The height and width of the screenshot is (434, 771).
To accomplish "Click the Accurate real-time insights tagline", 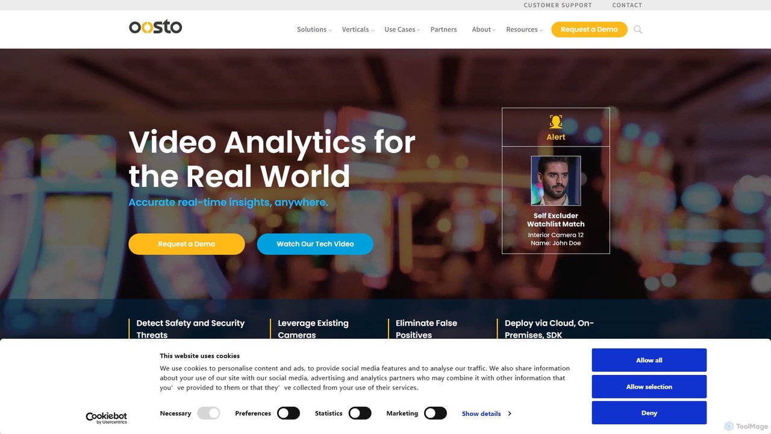I will (228, 203).
